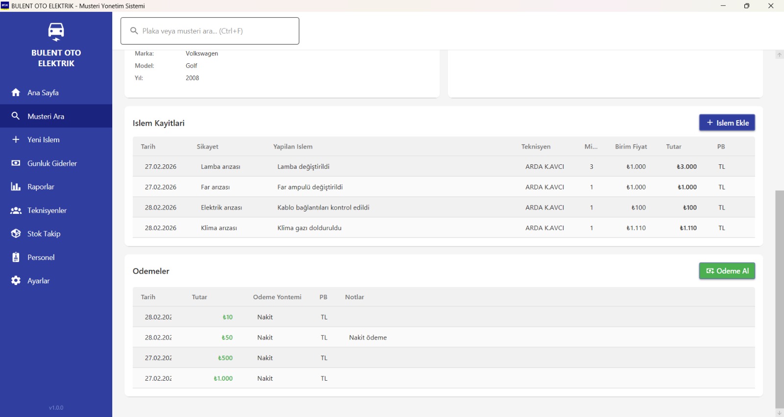Click the magnifier icon in search box
The height and width of the screenshot is (417, 784).
click(134, 31)
